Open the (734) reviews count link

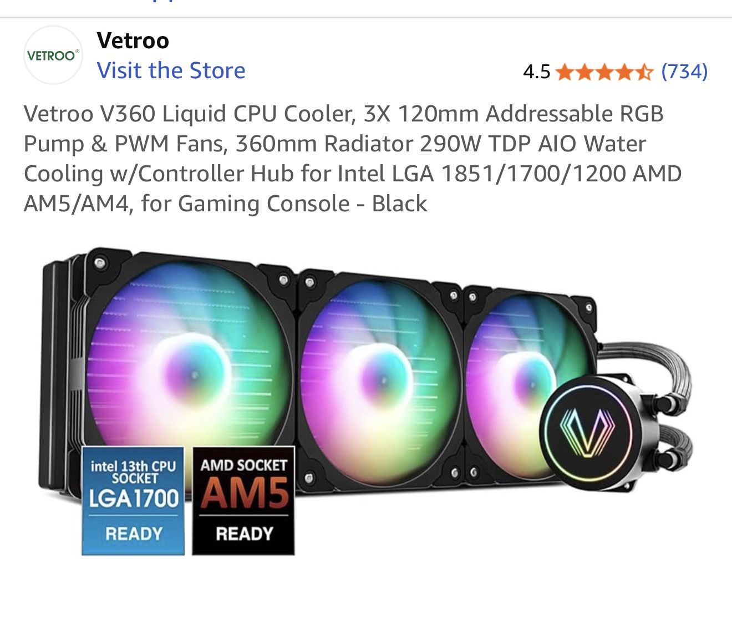[x=684, y=72]
